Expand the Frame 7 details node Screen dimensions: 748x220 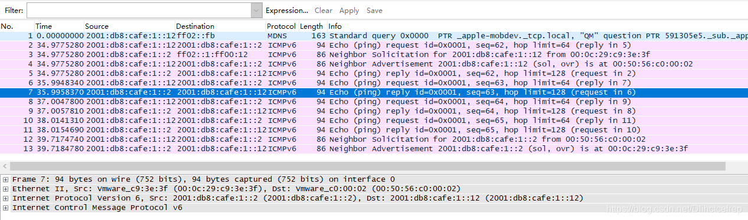coord(6,179)
